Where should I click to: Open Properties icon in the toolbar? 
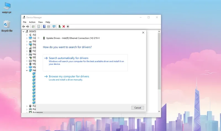tap(39, 27)
